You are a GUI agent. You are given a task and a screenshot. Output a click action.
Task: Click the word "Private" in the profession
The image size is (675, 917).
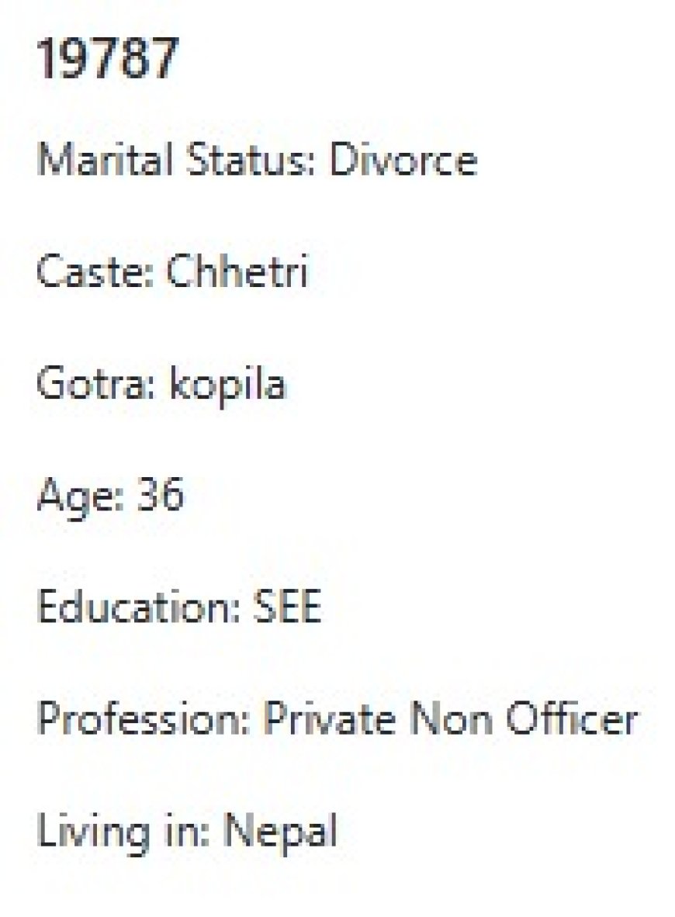tap(329, 720)
